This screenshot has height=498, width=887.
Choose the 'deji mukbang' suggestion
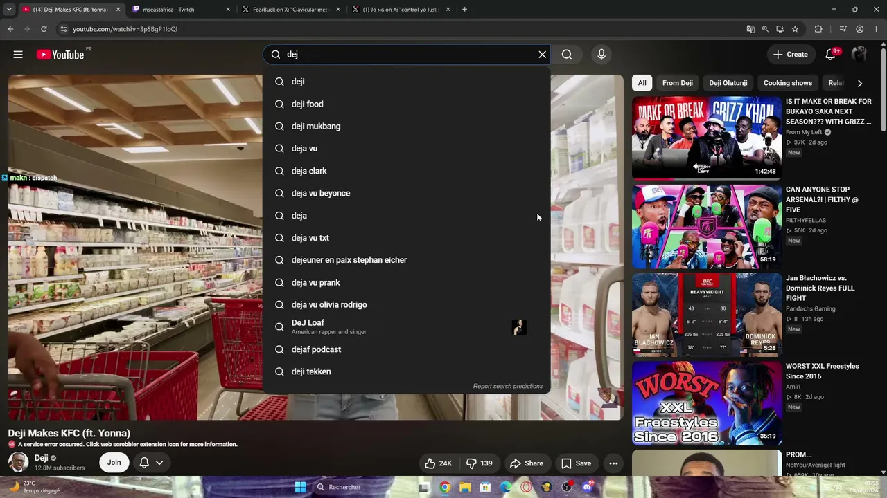[407, 126]
